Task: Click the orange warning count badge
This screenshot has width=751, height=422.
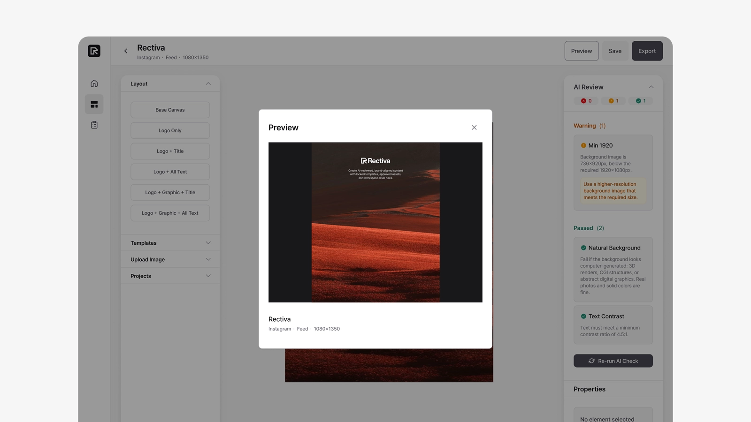Action: pyautogui.click(x=613, y=101)
